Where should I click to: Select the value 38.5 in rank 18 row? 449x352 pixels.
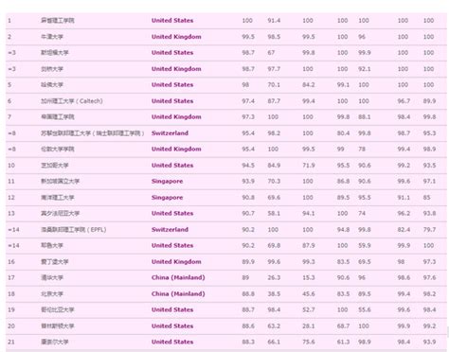[274, 294]
